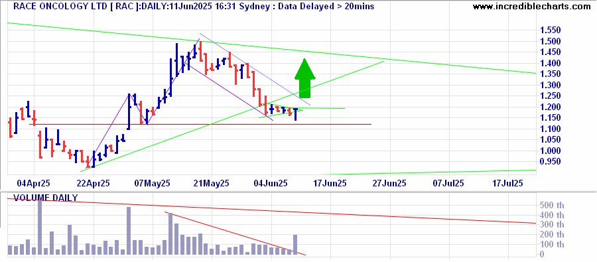Select the 1.350 price axis label
Image resolution: width=597 pixels, height=262 pixels.
coord(551,74)
